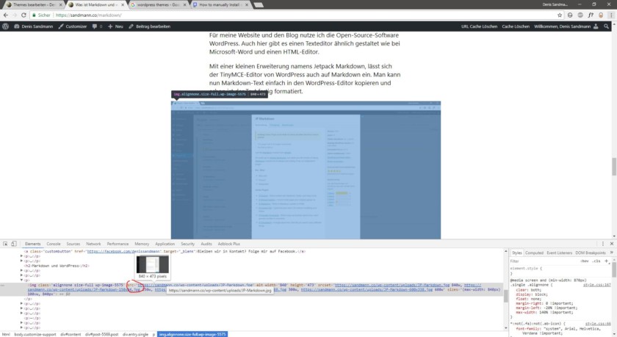Collapse the p node containing the image
This screenshot has width=617, height=337.
23,280
